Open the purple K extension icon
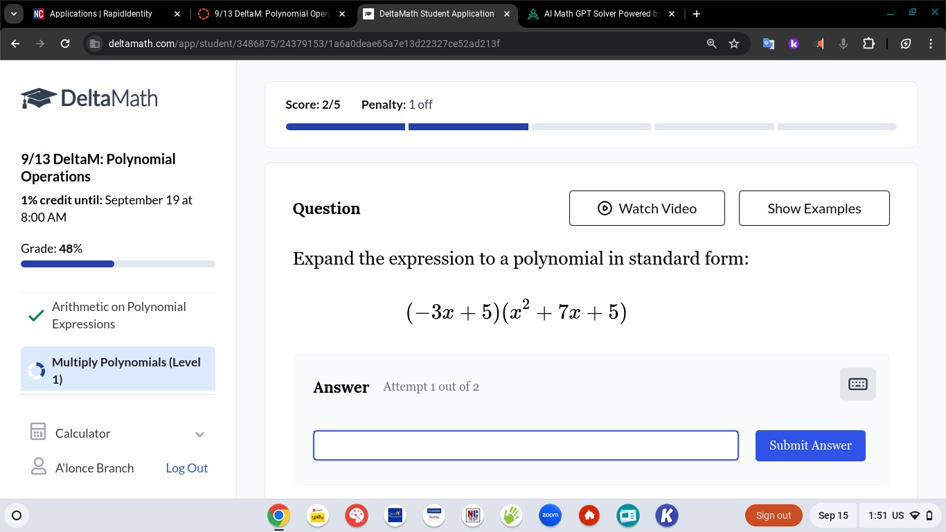Viewport: 946px width, 532px height. pos(794,44)
